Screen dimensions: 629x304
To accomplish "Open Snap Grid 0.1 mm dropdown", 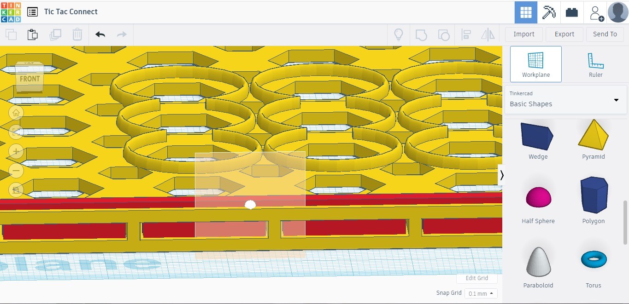I will pos(480,293).
